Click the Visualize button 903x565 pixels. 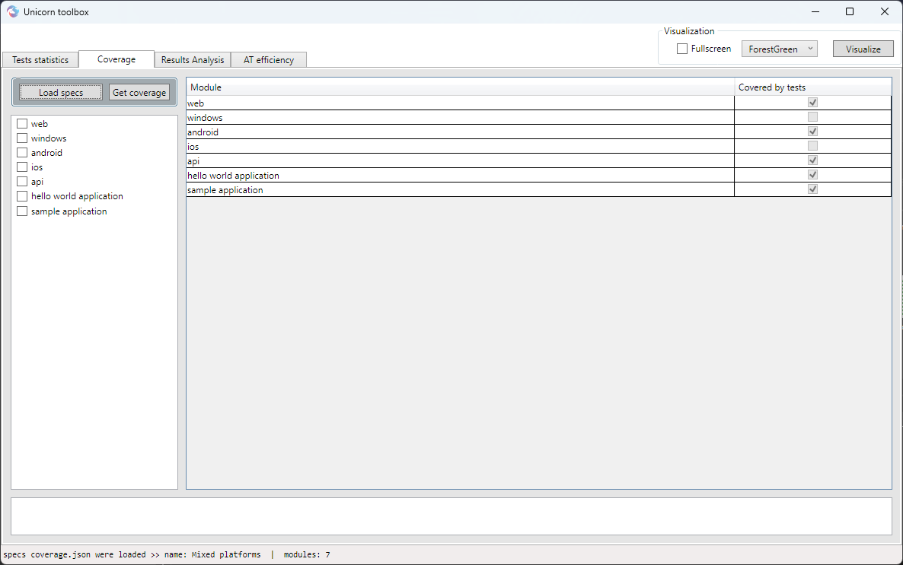(x=863, y=49)
